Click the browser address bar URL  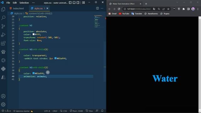point(139,9)
